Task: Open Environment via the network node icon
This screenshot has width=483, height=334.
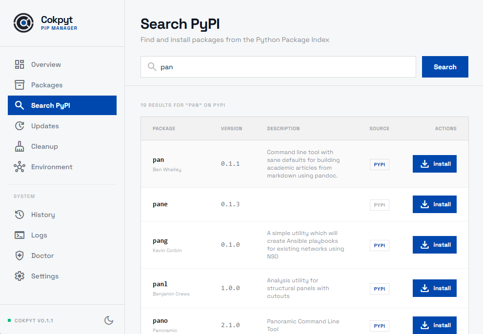Action: pyautogui.click(x=20, y=166)
